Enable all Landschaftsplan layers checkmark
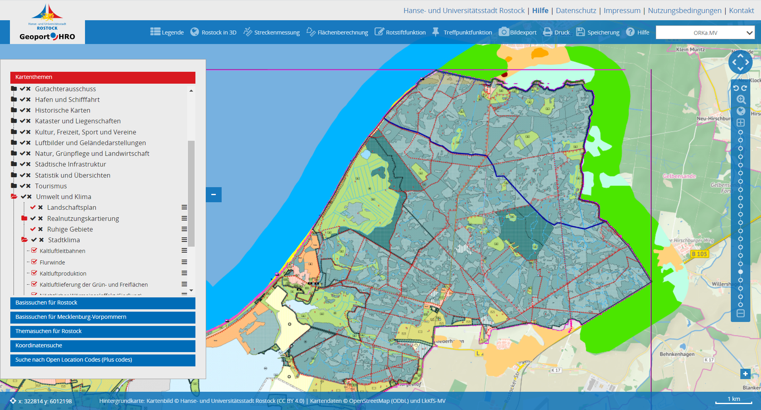Viewport: 761px width, 410px height. point(33,207)
